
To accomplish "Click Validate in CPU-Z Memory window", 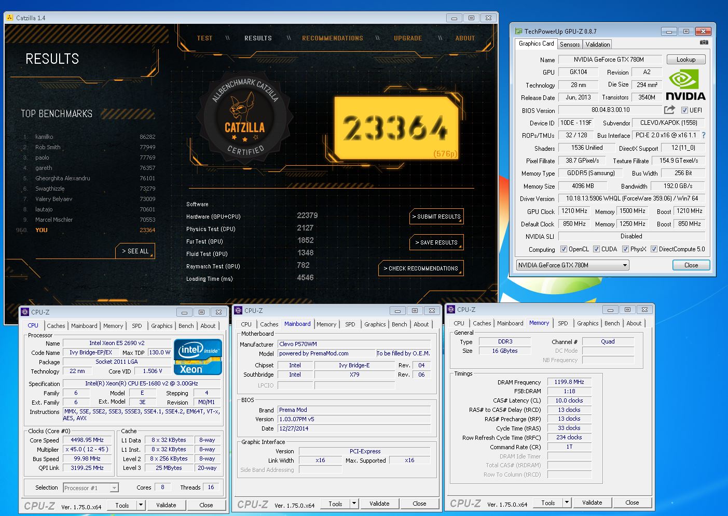I will pos(592,503).
